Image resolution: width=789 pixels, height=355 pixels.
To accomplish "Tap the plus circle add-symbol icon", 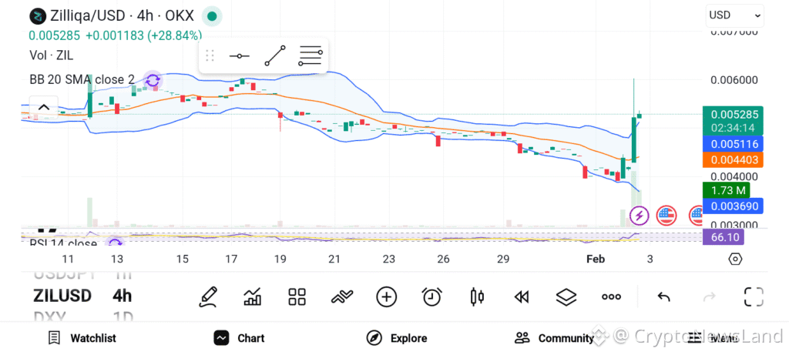I will 387,296.
